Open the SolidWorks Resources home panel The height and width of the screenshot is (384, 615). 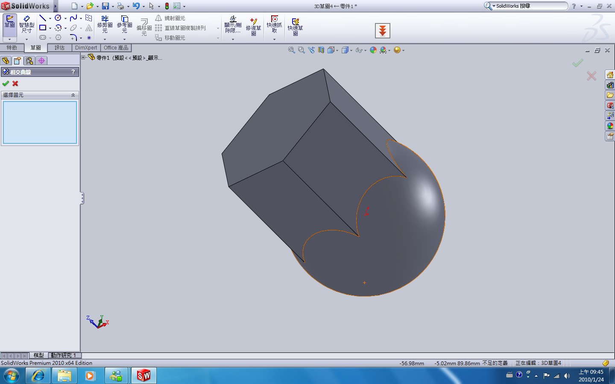pos(610,75)
